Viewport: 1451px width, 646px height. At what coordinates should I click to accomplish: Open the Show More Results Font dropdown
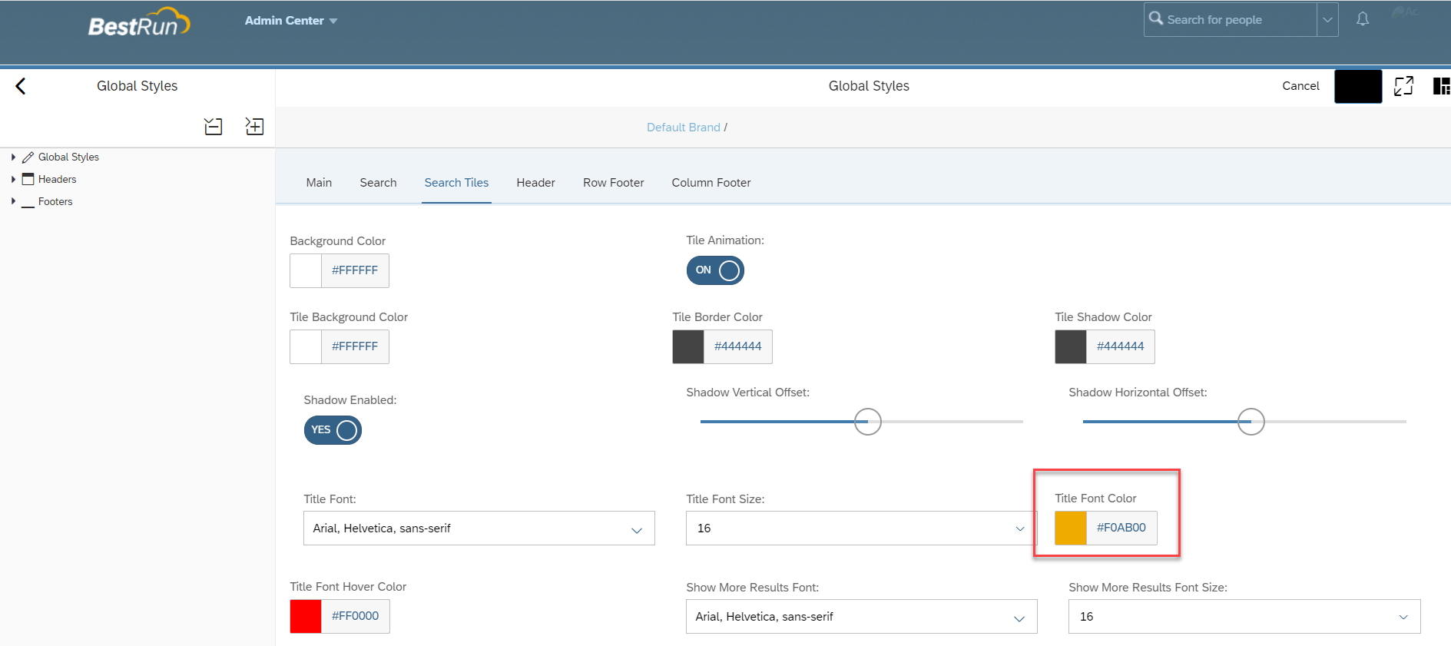coord(862,617)
